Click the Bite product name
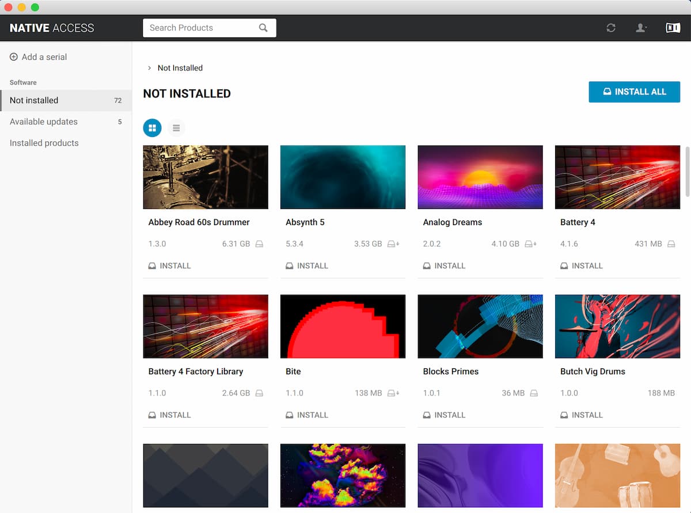 [x=293, y=371]
